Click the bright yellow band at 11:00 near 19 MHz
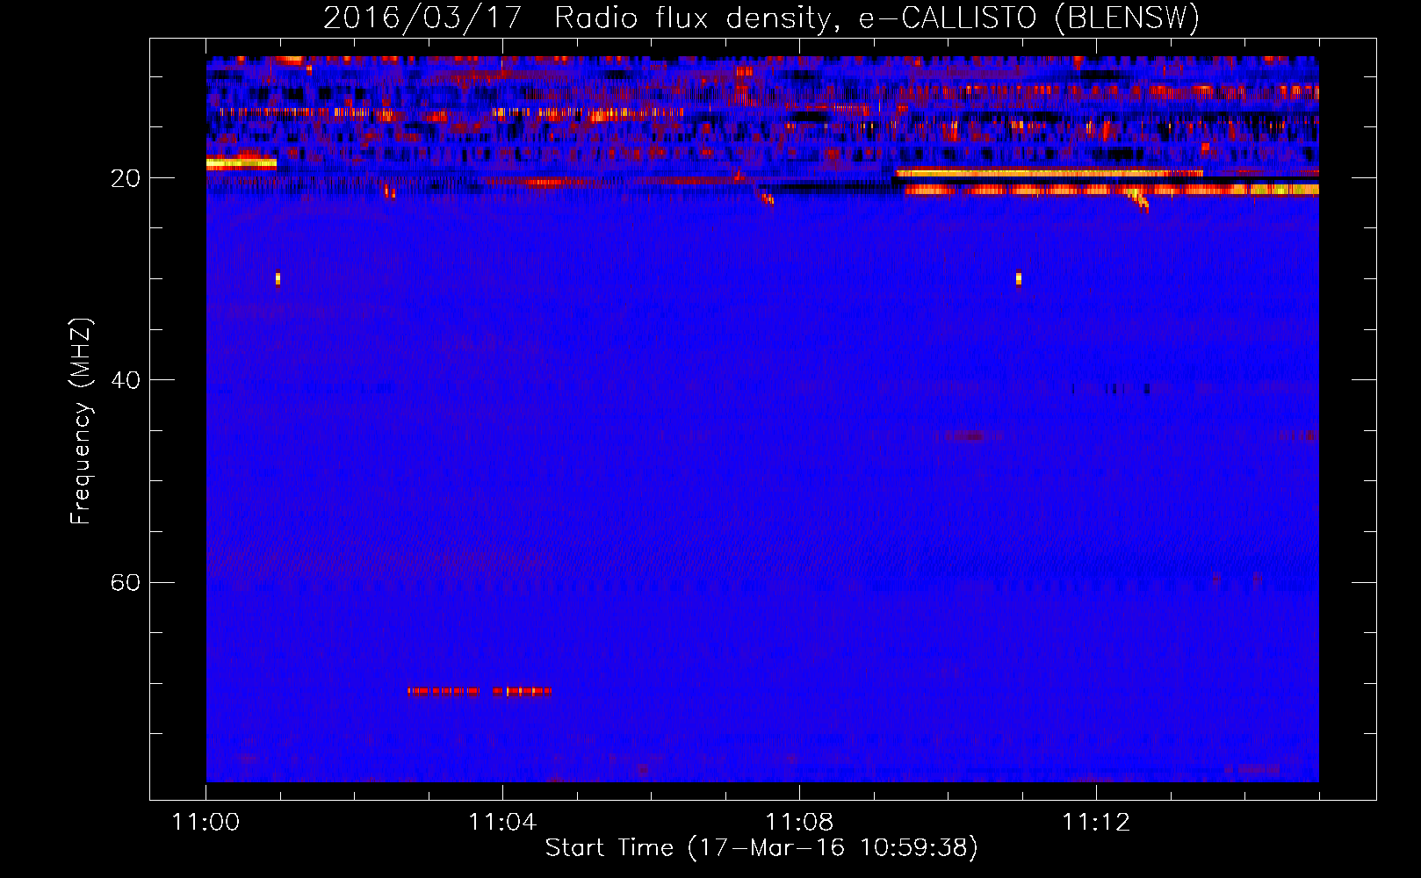Screen dimensions: 1421x878 pos(242,163)
